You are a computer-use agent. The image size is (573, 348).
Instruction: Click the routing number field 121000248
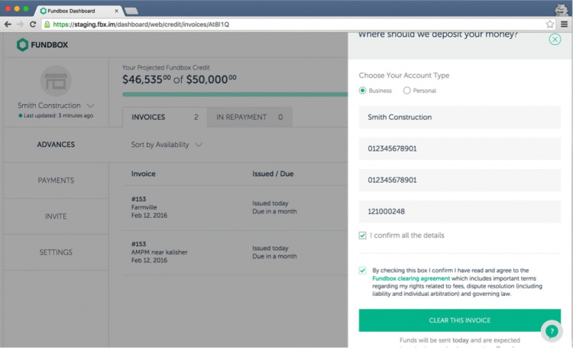point(459,211)
